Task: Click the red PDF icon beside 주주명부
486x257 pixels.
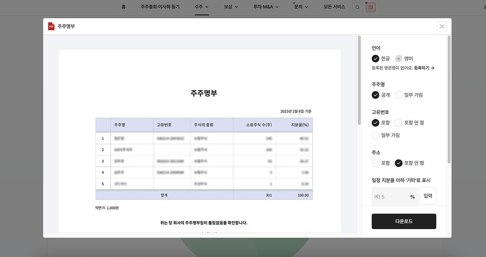Action: [51, 26]
